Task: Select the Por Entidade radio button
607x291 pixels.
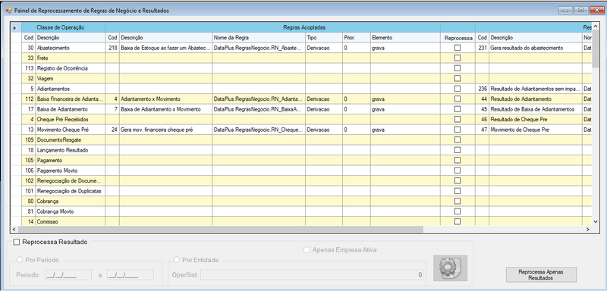Action: (x=177, y=260)
